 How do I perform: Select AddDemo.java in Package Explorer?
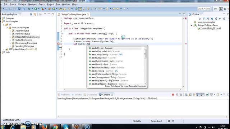(x=22, y=31)
